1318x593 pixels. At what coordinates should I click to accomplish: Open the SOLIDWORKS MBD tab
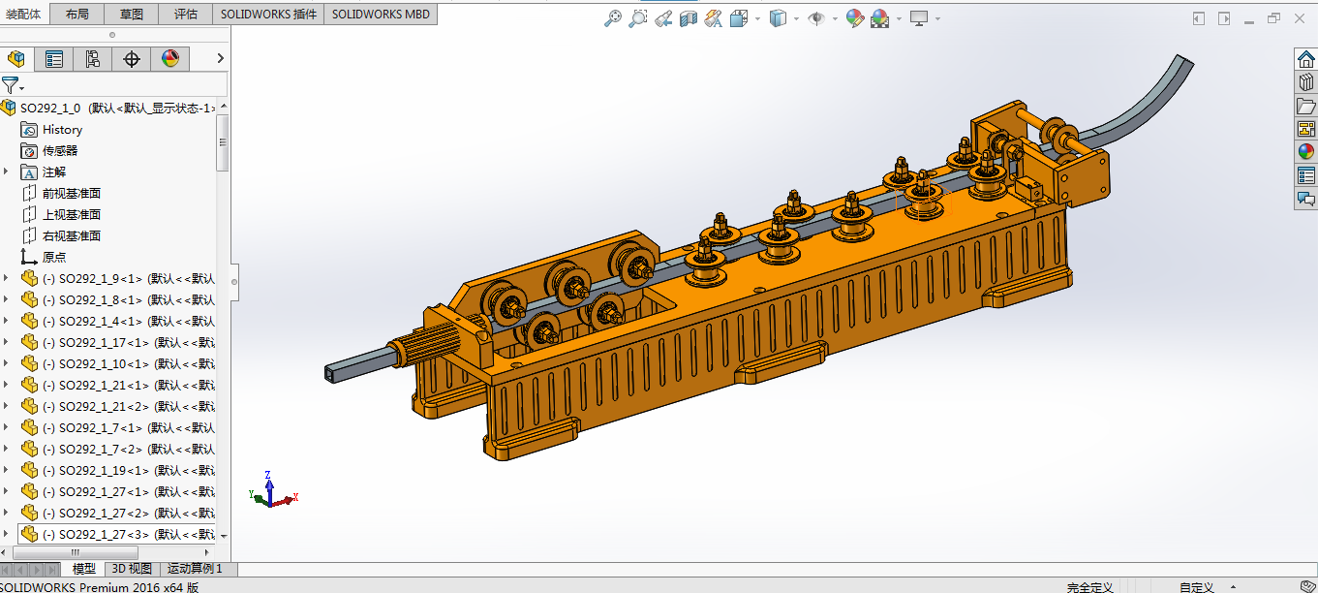click(x=381, y=15)
